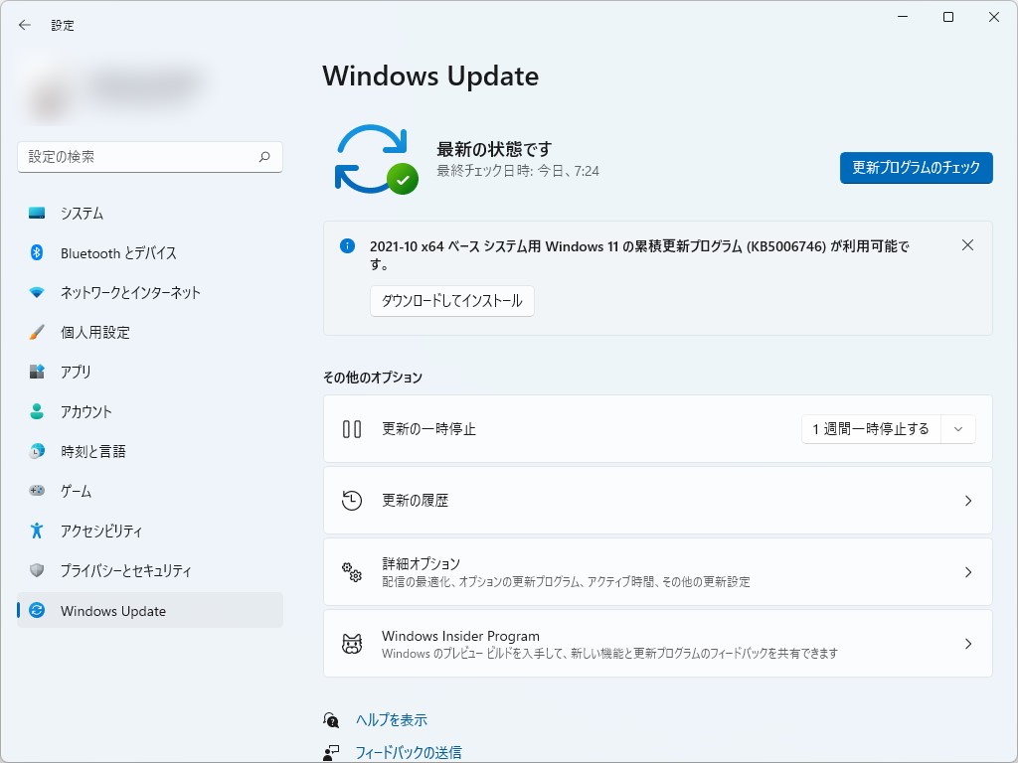Open 更新の履歴 via its chevron
Image resolution: width=1018 pixels, height=763 pixels.
(x=967, y=500)
